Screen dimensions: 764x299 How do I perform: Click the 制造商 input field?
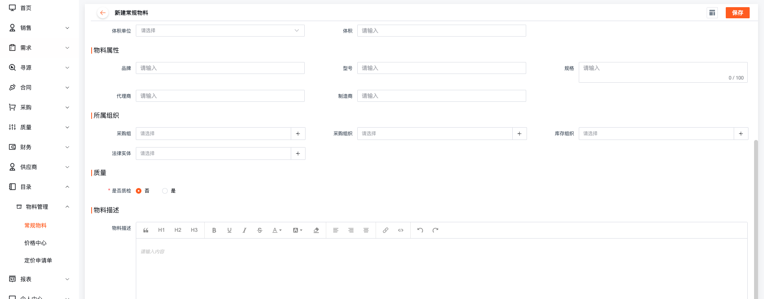click(442, 96)
